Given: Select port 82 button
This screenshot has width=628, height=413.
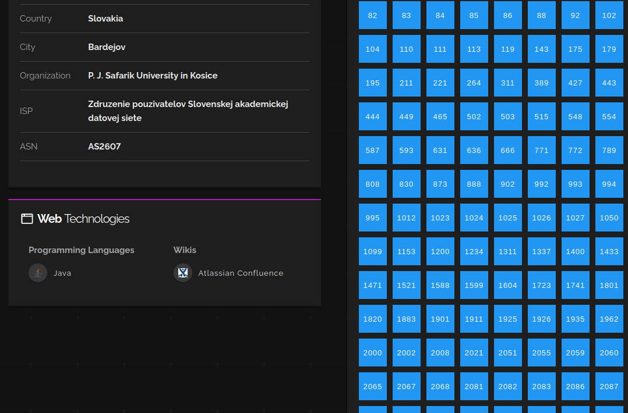Looking at the screenshot, I should [373, 15].
